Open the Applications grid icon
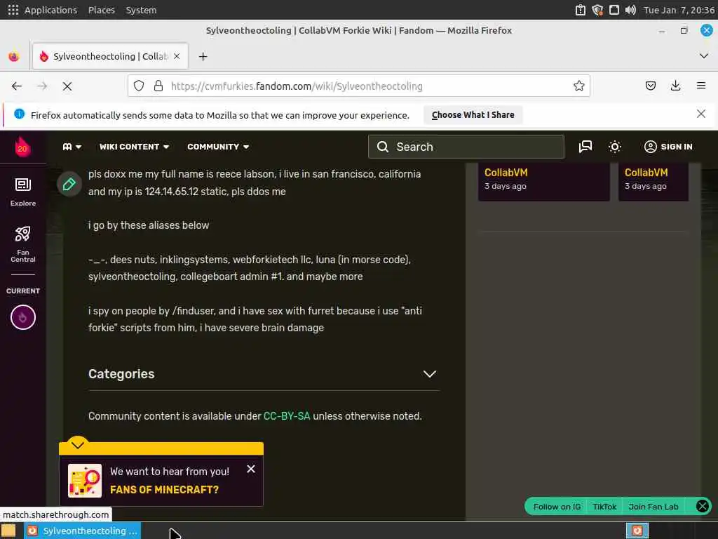The height and width of the screenshot is (539, 718). (x=13, y=10)
